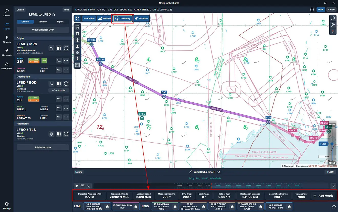Center map with the crosshair icon
Screen dimensions: 338x212
click(x=77, y=52)
